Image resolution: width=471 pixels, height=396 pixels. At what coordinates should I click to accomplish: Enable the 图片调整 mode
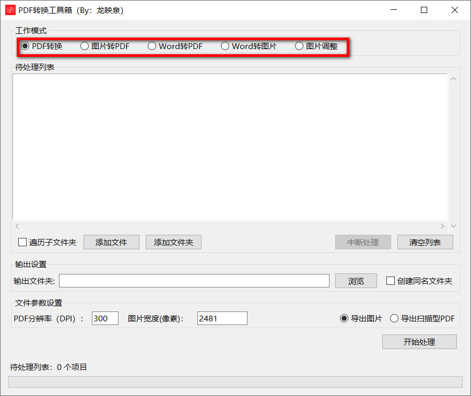[299, 46]
